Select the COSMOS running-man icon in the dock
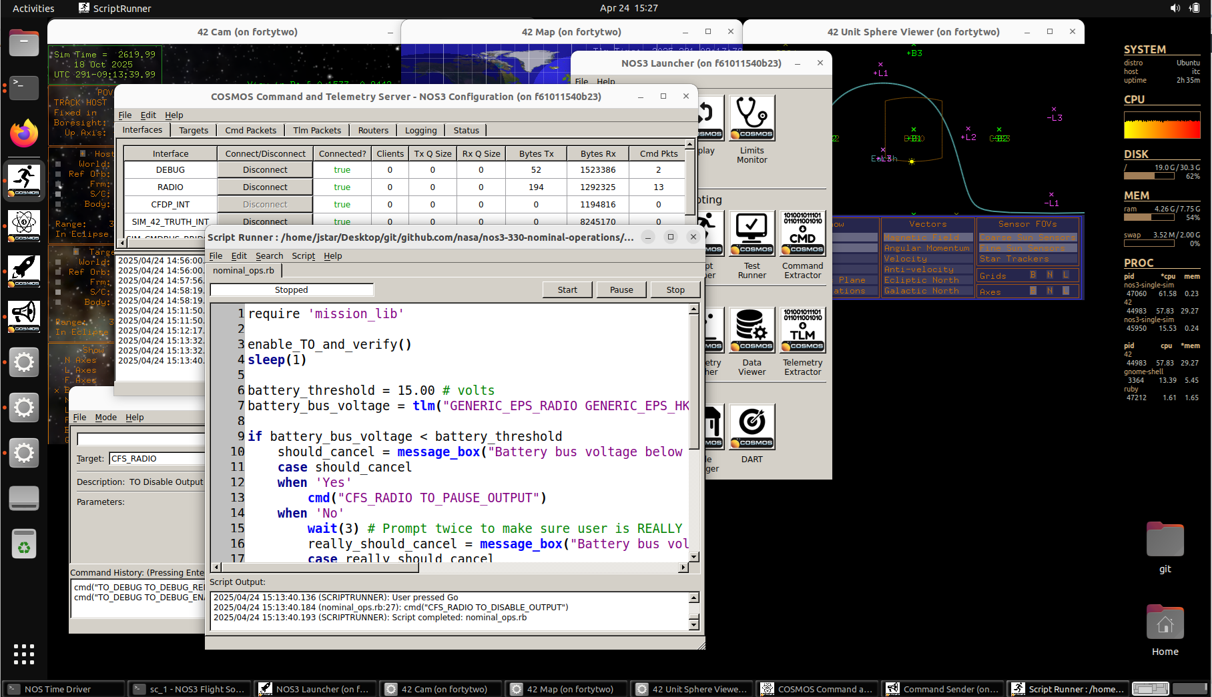Image resolution: width=1212 pixels, height=697 pixels. (x=24, y=179)
